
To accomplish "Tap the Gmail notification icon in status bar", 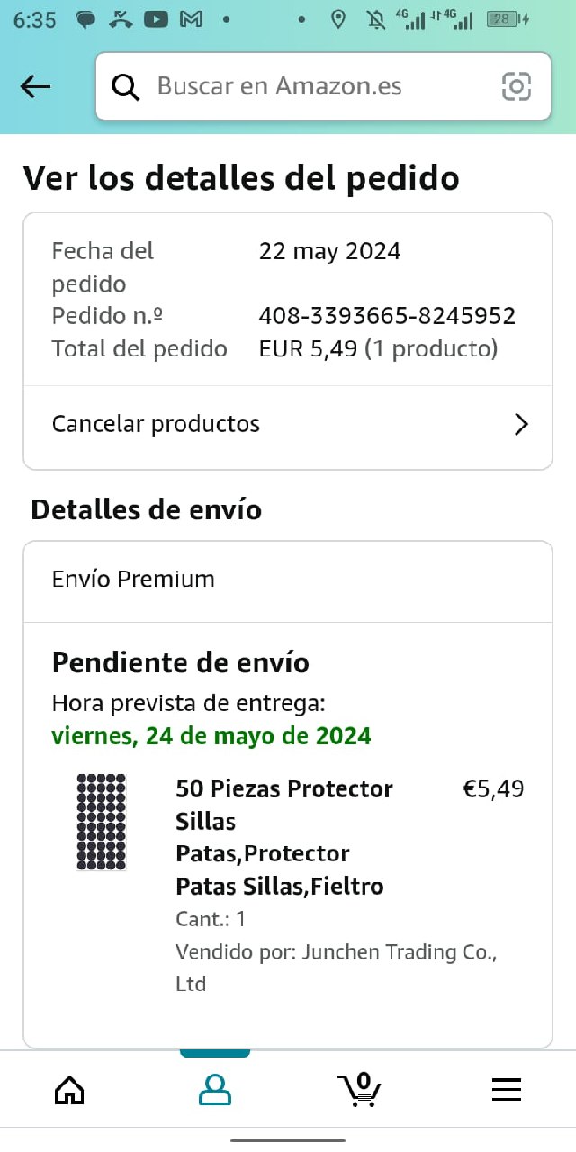I will point(191,19).
